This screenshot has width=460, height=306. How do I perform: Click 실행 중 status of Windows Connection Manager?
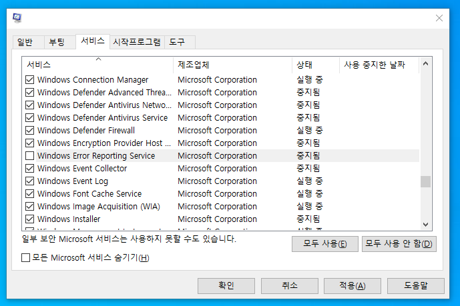pyautogui.click(x=310, y=79)
